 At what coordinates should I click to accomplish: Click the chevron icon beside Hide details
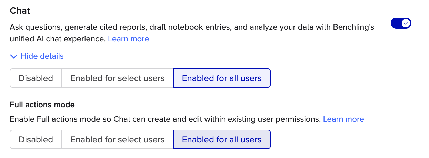click(x=14, y=56)
